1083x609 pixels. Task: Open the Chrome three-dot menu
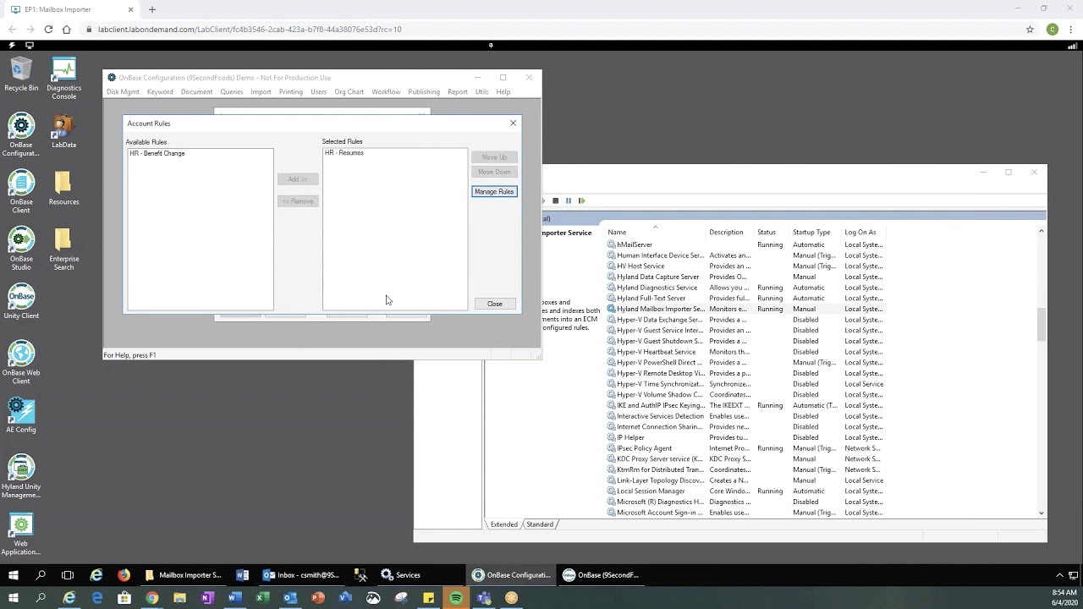pyautogui.click(x=1071, y=29)
